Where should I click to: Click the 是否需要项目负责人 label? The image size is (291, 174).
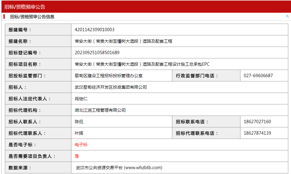[x=32, y=156]
